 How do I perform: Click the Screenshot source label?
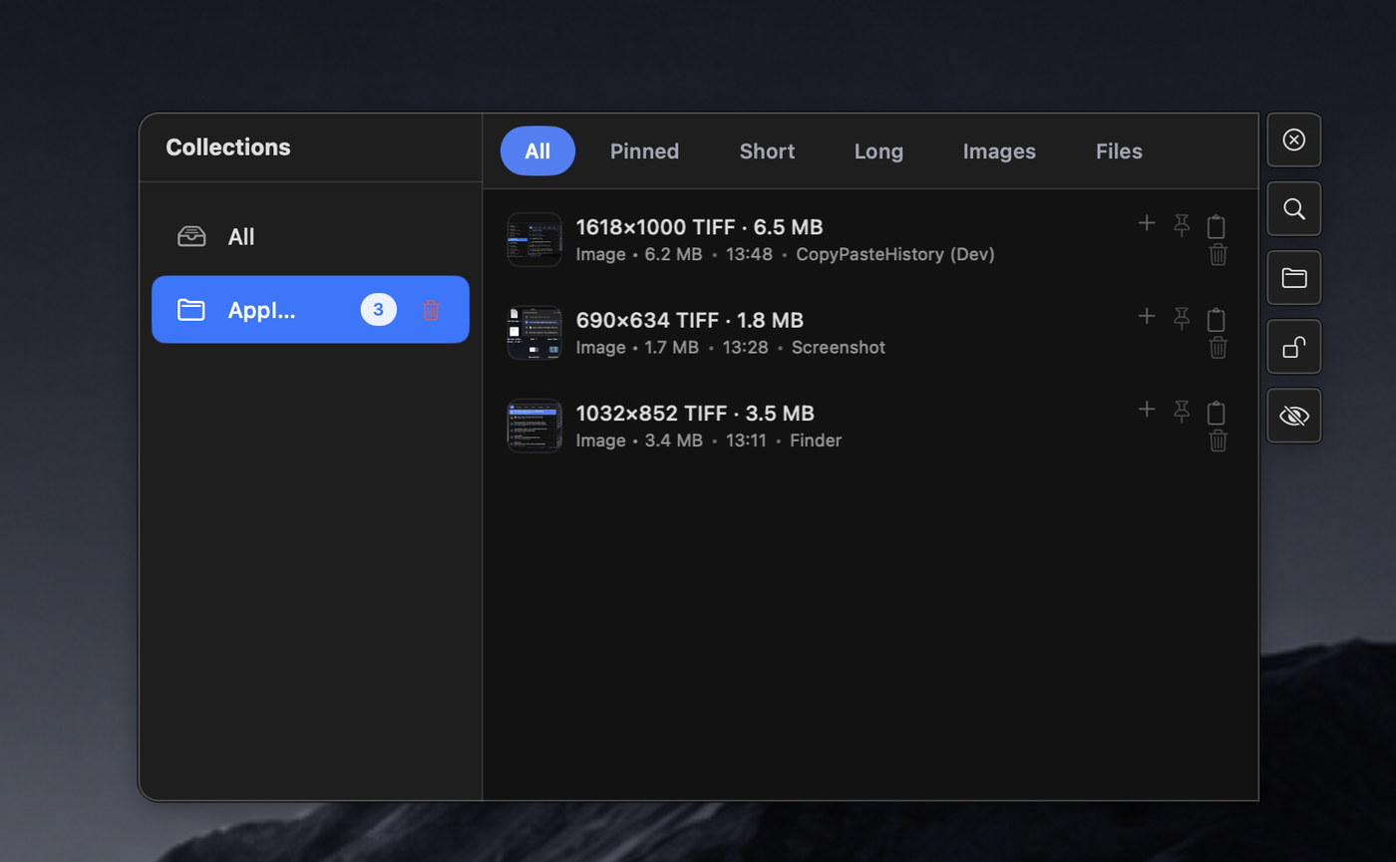pos(839,348)
